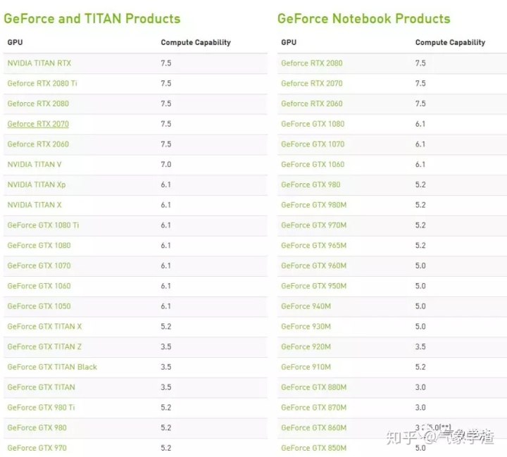Viewport: 507px width, 457px height.
Task: Open the GeForce GTX 860M link
Action: pyautogui.click(x=313, y=428)
